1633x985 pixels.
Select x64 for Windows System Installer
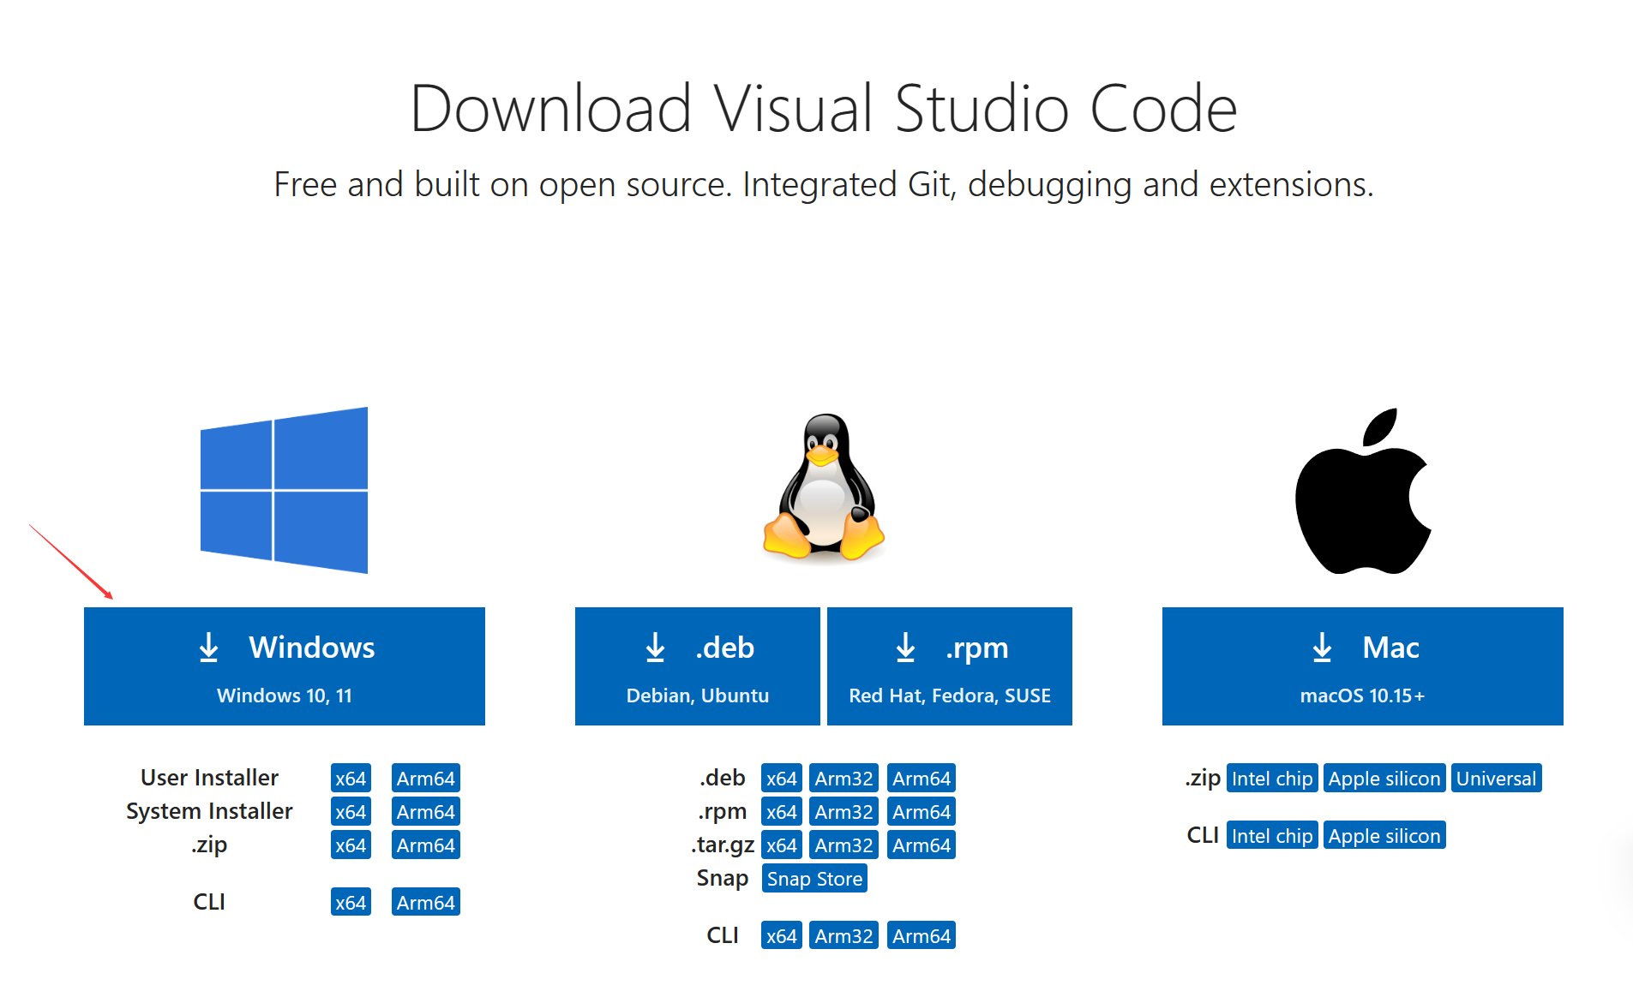351,811
